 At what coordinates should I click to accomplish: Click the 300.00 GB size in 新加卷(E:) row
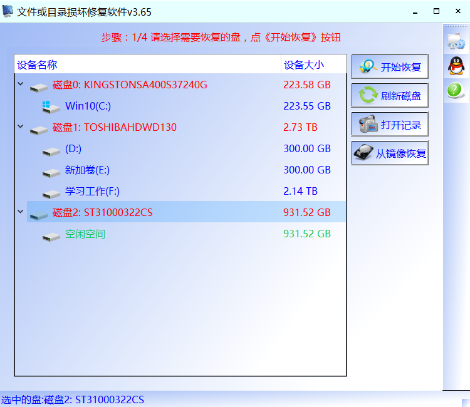(x=307, y=170)
